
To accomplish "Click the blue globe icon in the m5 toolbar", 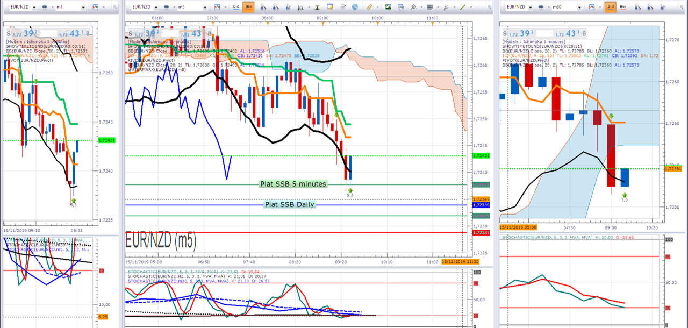I will pos(355,7).
